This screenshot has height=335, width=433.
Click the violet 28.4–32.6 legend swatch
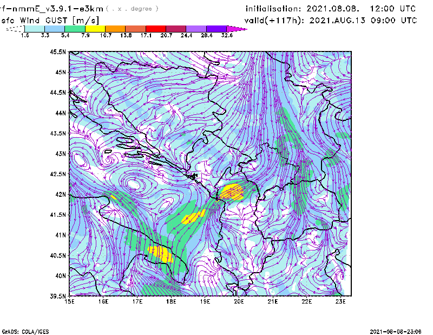[216, 29]
